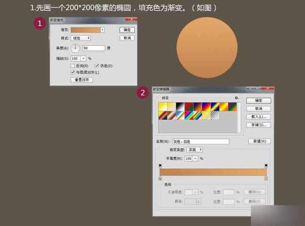Click the 重置对齐 reset alignment button
The image size is (305, 226).
click(x=81, y=80)
